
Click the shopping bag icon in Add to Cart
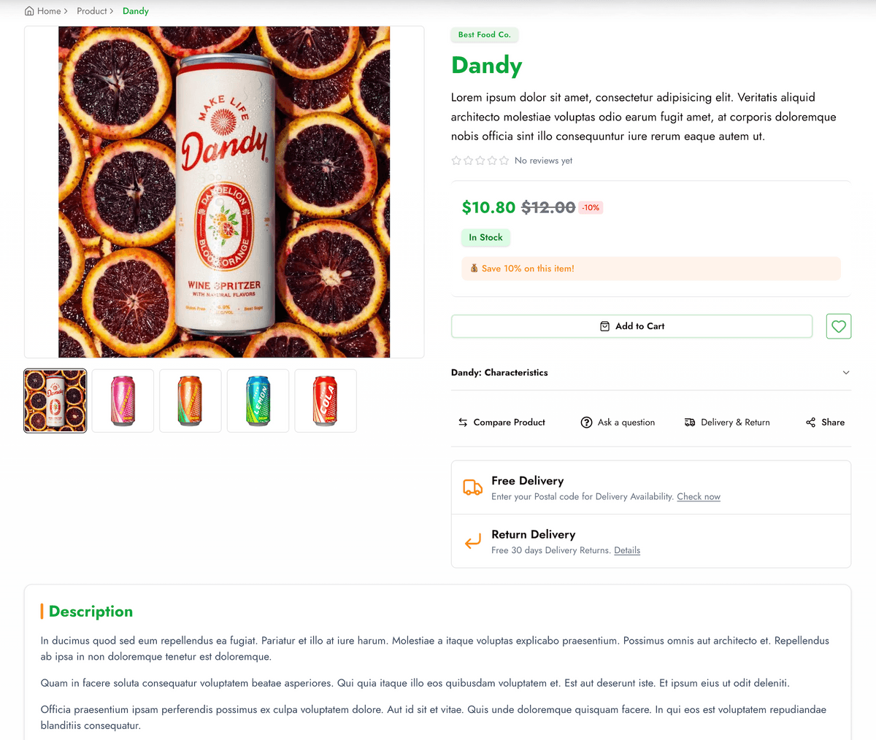(604, 326)
